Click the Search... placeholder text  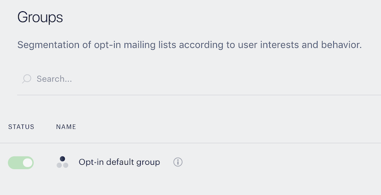pos(54,79)
